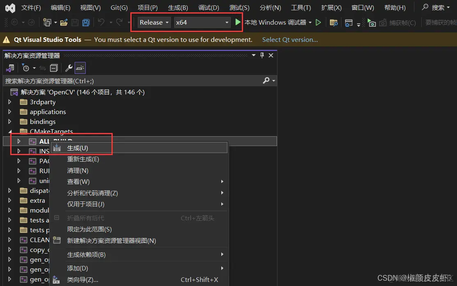Close the Solution Explorer panel
457x286 pixels.
click(271, 55)
